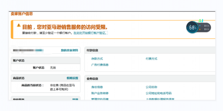Viewport: 223px width, 111px height.
Task: Open the bank account verification link
Action: click(91, 33)
